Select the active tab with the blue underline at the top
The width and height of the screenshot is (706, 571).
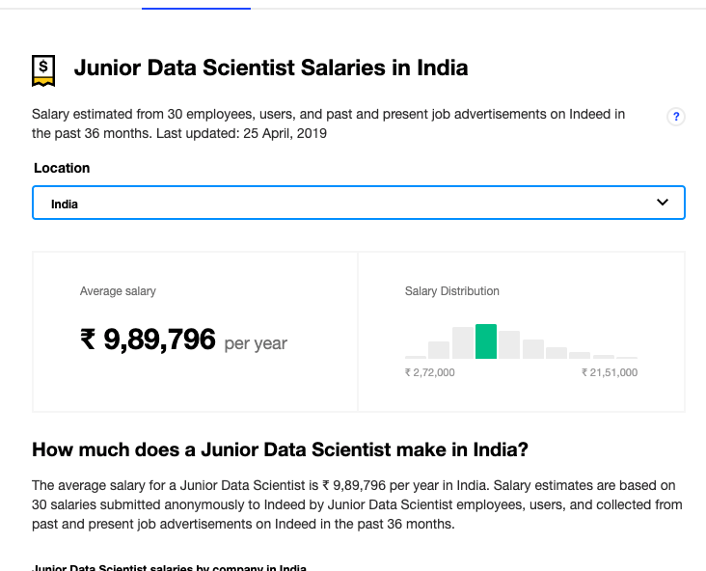(x=196, y=5)
